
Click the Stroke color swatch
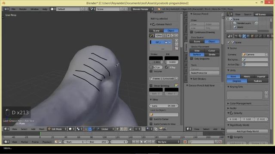click(x=156, y=58)
